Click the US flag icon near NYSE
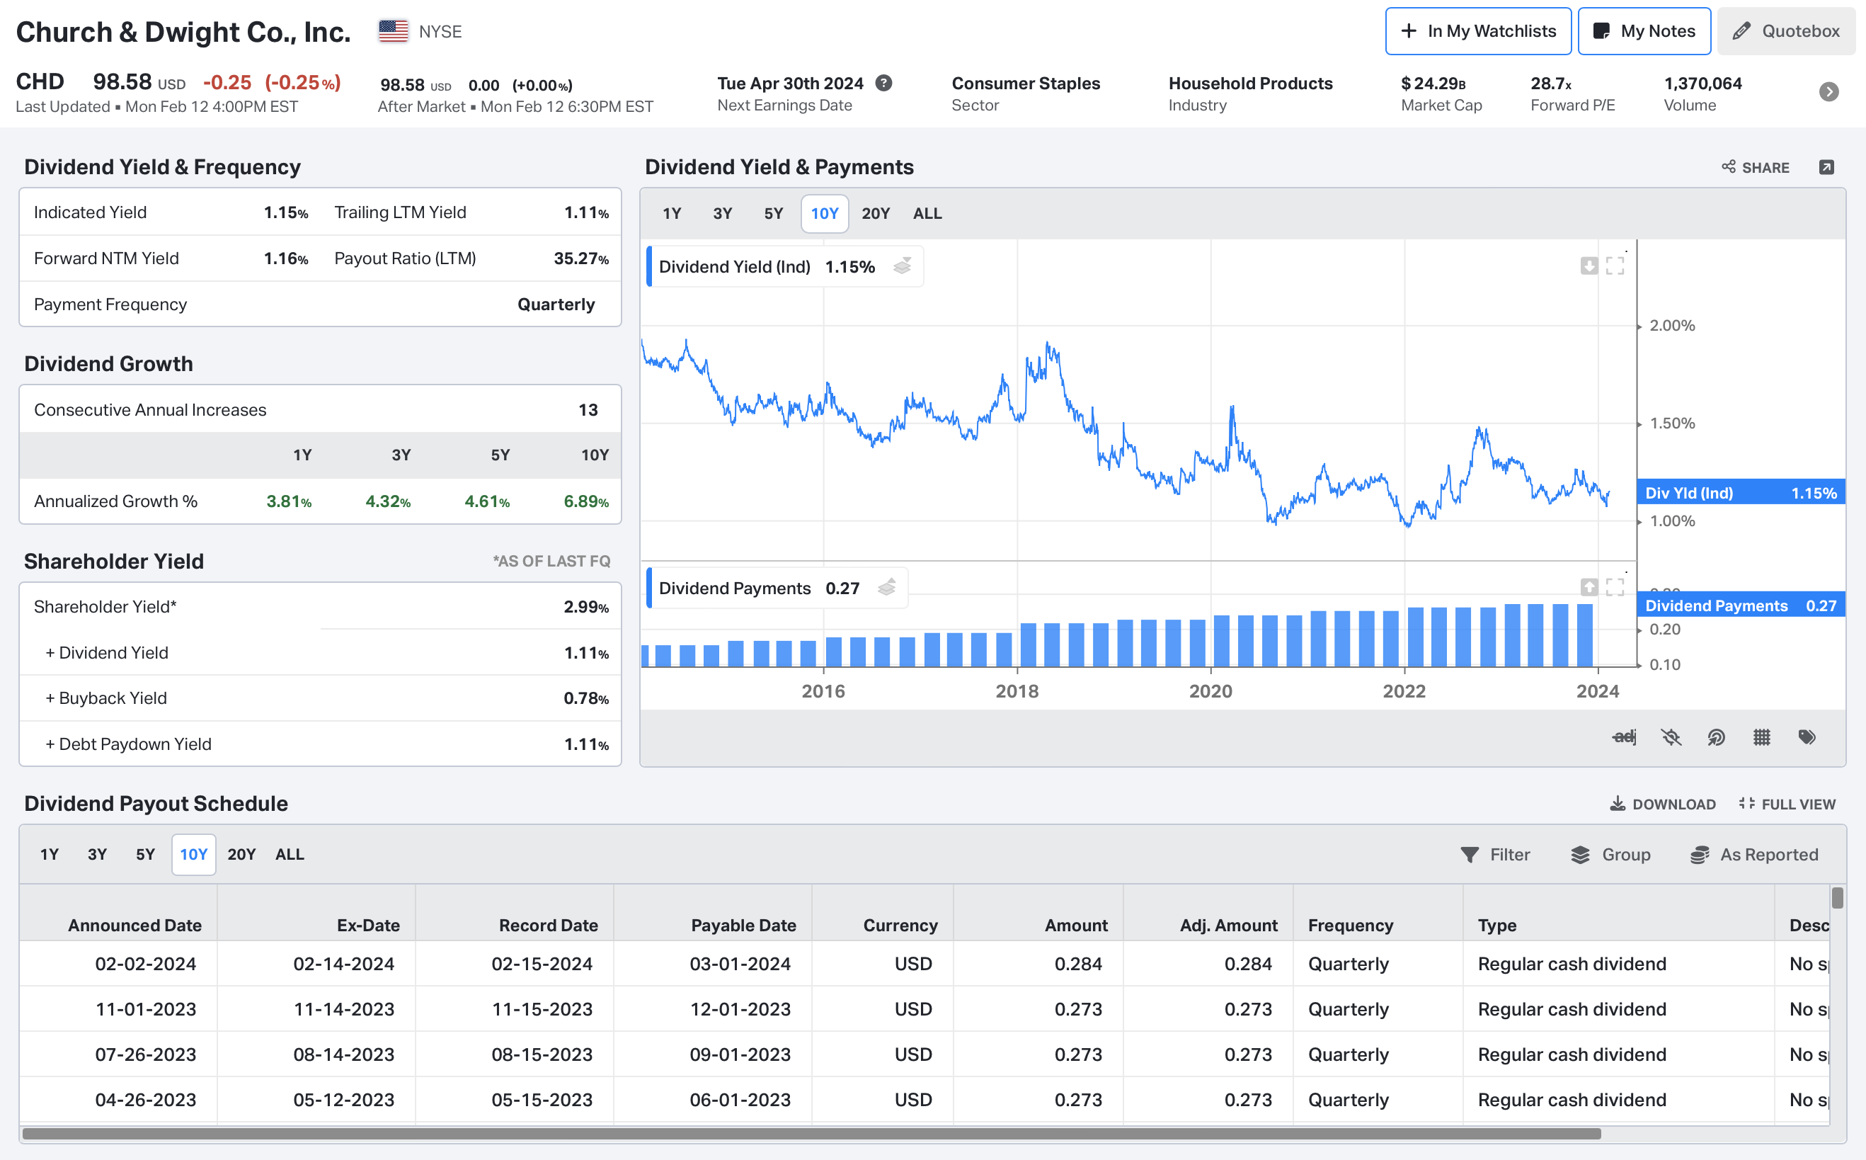The image size is (1866, 1160). coord(394,31)
